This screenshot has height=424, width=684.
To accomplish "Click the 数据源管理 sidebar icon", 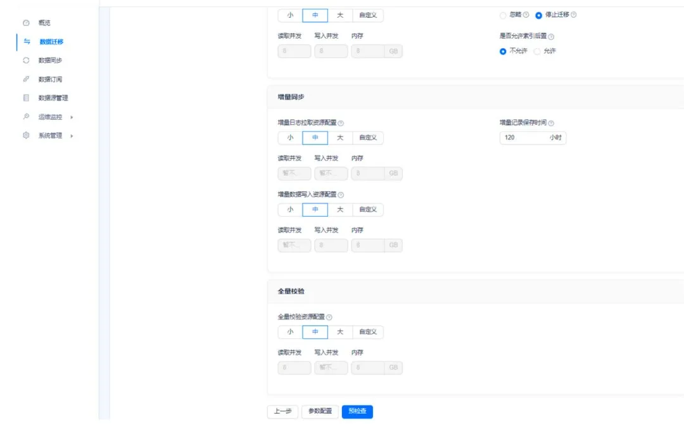I will [x=26, y=98].
